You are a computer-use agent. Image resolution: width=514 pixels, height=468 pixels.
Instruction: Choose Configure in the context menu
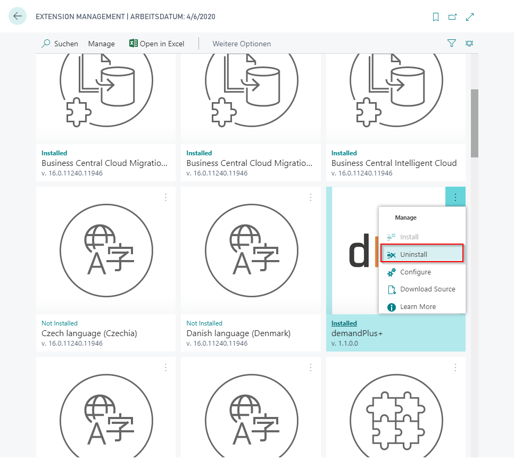pos(422,272)
